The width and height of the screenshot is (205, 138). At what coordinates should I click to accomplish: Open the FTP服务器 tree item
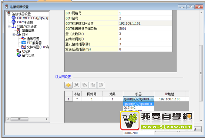[34, 43]
